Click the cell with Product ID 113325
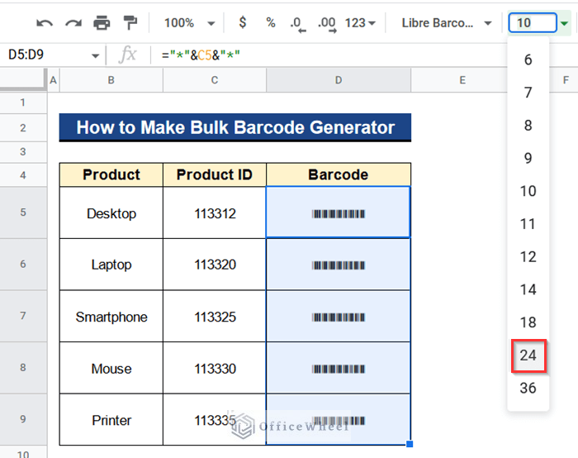 pos(215,317)
